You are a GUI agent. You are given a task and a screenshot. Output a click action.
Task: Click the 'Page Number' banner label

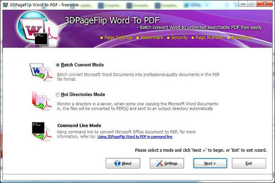(x=209, y=38)
